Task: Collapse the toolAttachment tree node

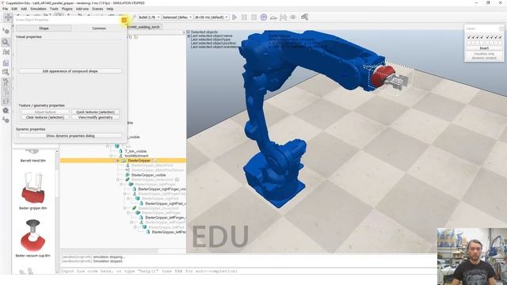Action: pyautogui.click(x=111, y=156)
